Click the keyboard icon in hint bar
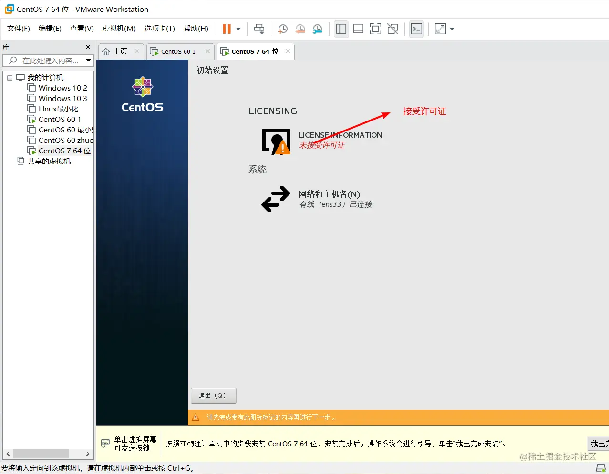Screen dimensions: 609x474 coord(105,444)
